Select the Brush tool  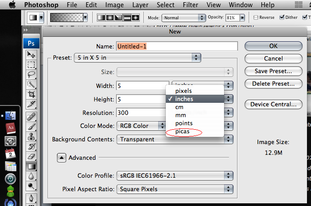[31, 127]
